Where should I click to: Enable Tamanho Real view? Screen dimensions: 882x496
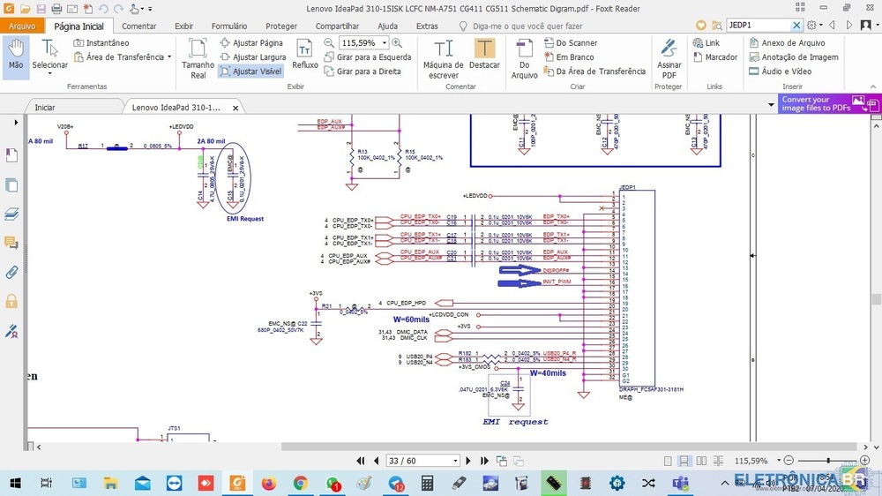(198, 56)
